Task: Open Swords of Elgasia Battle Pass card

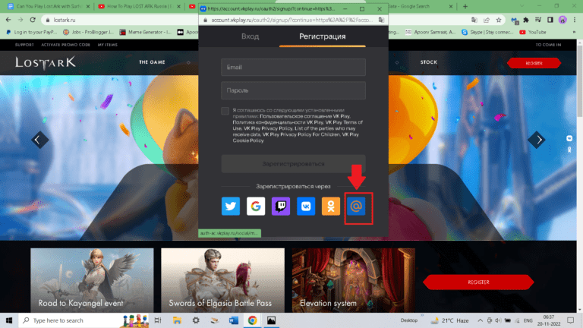Action: [222, 280]
